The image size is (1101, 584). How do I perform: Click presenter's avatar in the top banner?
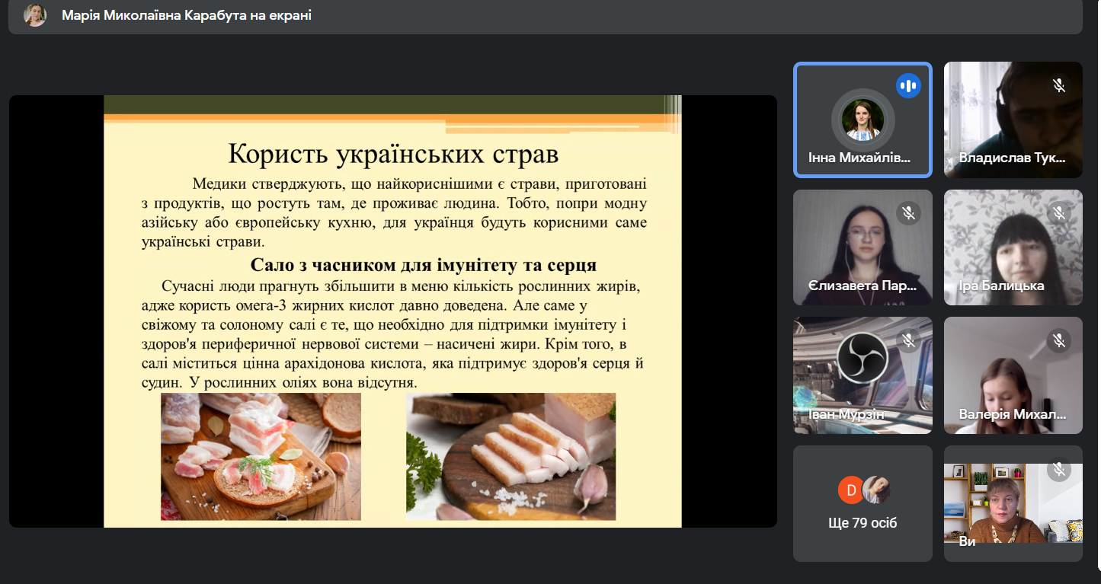(35, 15)
